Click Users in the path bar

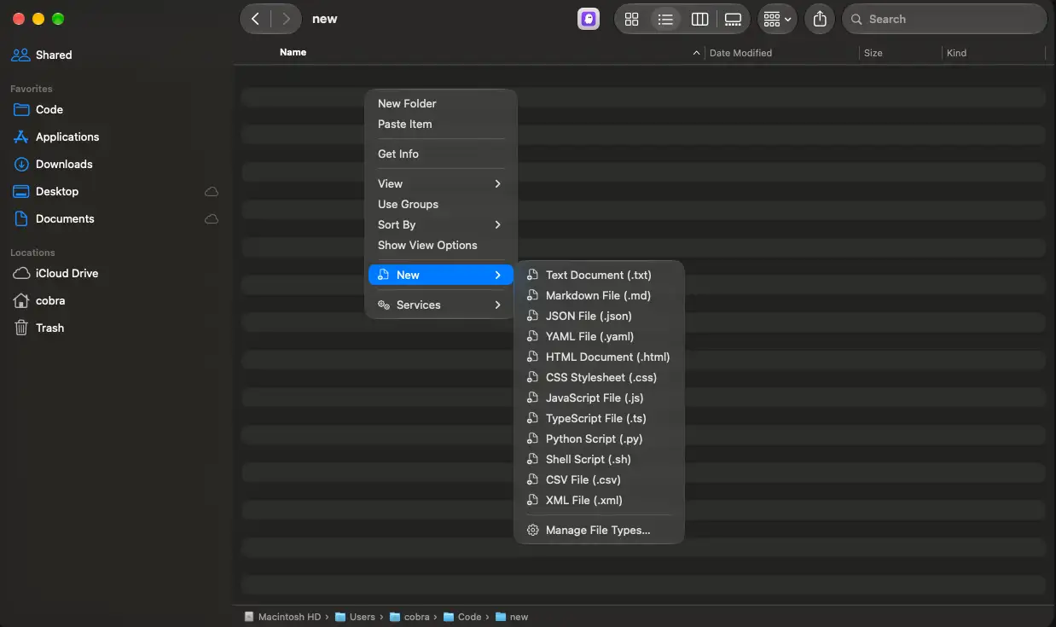pyautogui.click(x=355, y=617)
